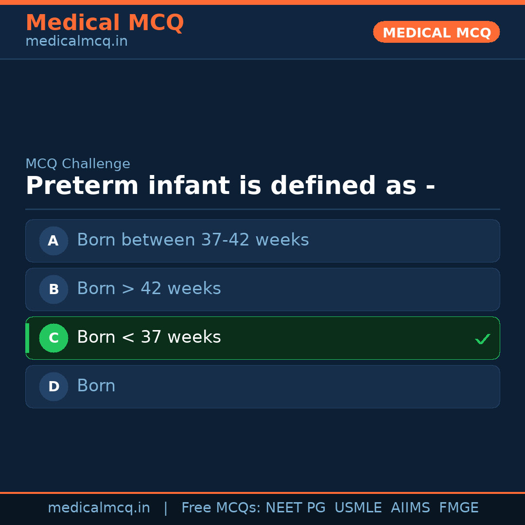This screenshot has width=525, height=525.
Task: Select USMLE in footer
Action: point(358,508)
